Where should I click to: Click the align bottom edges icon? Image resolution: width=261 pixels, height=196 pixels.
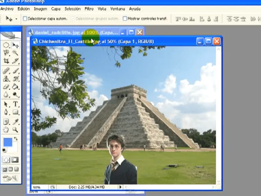pos(192,19)
